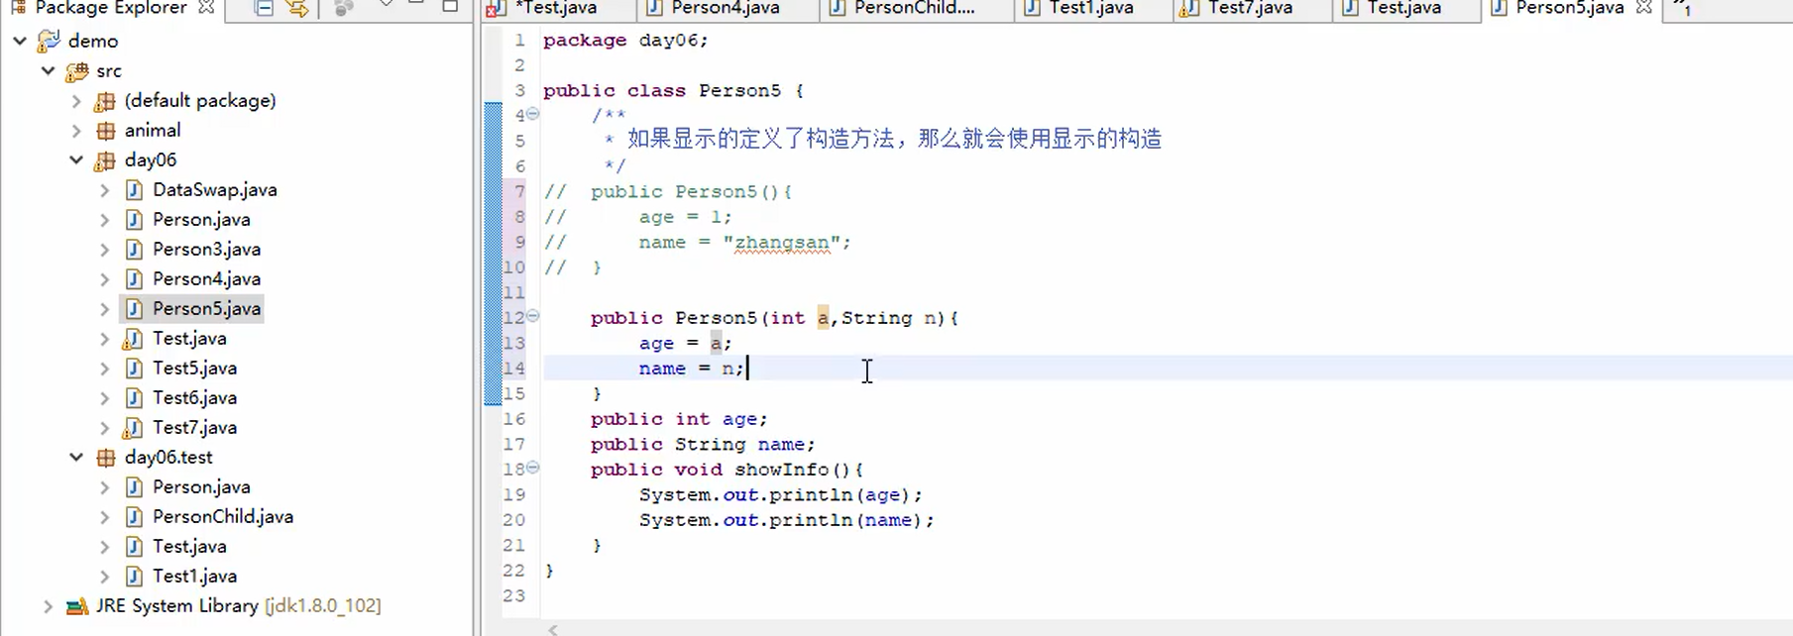Viewport: 1793px width, 636px height.
Task: Toggle Link with Editor in Package Explorer
Action: pyautogui.click(x=297, y=8)
